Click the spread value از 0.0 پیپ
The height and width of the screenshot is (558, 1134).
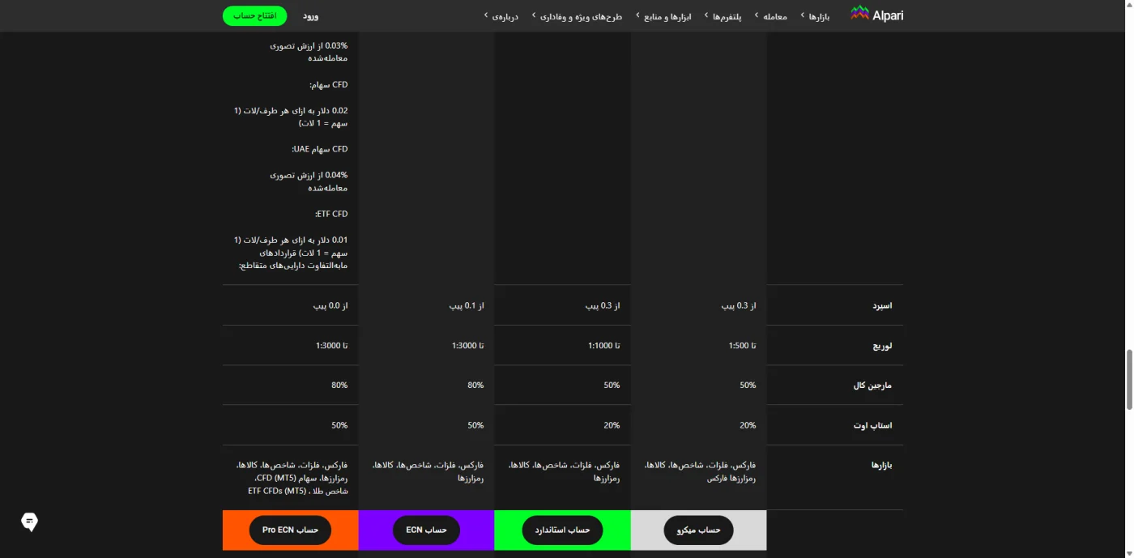[x=330, y=306]
